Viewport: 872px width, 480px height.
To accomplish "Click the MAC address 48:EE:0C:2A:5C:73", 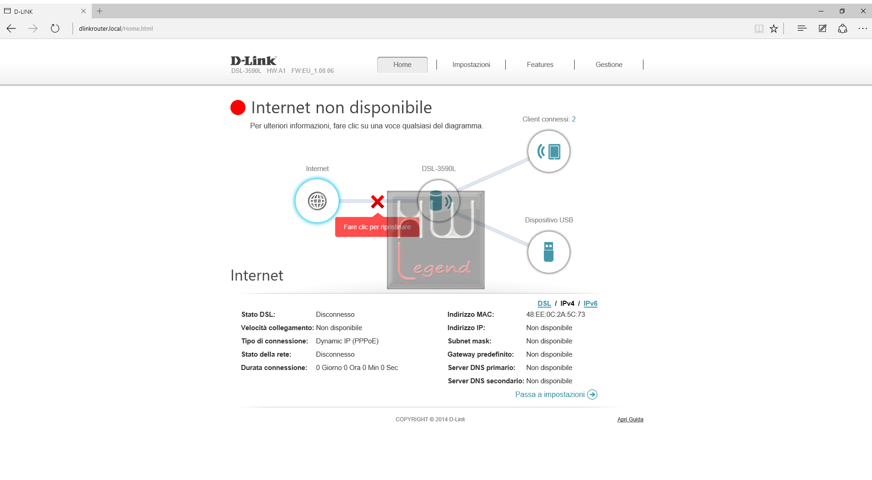I will pos(556,314).
